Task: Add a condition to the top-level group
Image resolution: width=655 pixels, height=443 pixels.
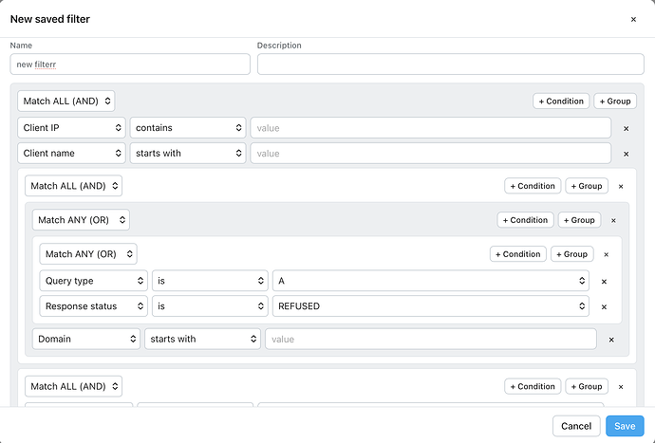Action: coord(561,102)
